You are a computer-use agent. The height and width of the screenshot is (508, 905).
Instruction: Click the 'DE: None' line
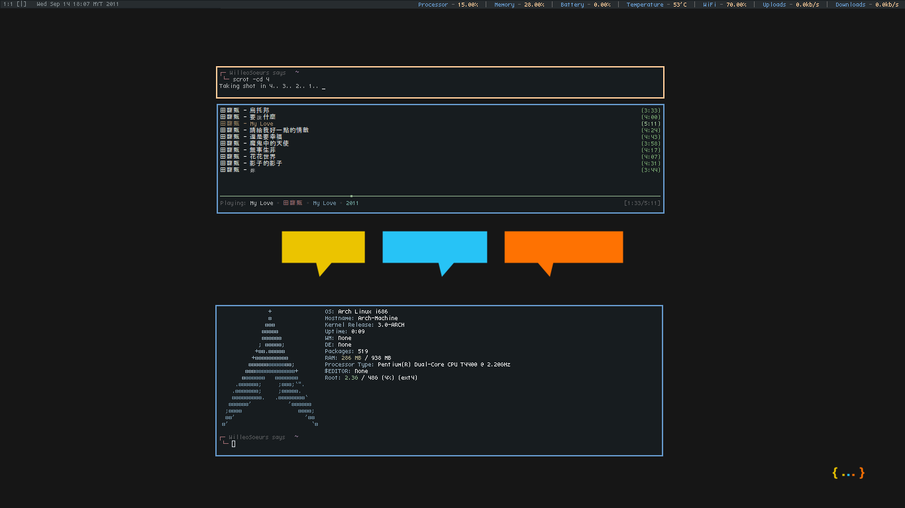point(338,345)
